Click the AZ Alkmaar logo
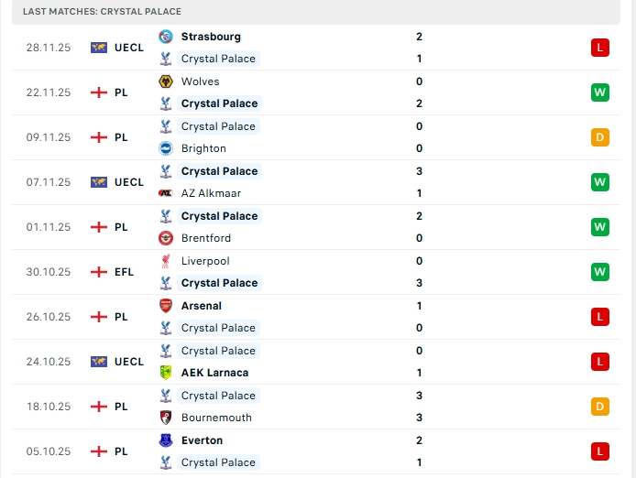This screenshot has height=478, width=636. (166, 193)
